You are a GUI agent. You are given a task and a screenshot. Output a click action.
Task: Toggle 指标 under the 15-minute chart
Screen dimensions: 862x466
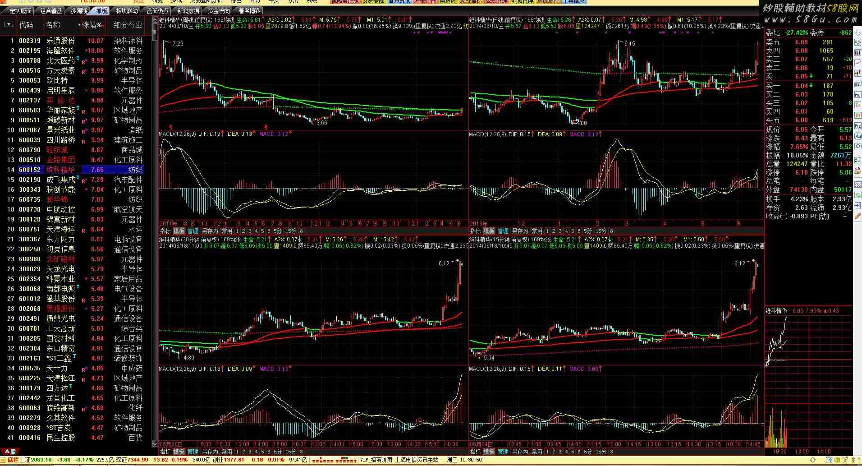coord(476,451)
